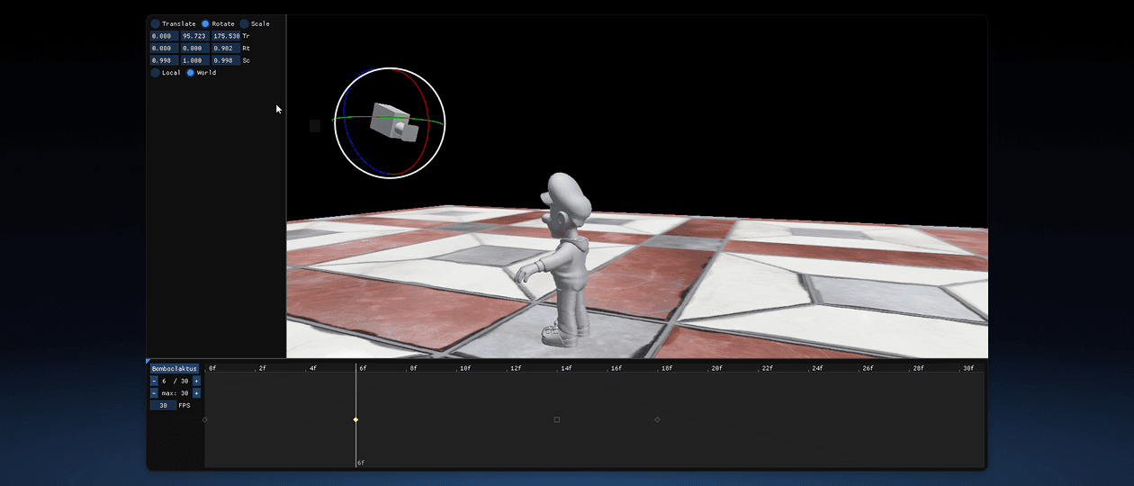1134x486 pixels.
Task: Click the small dark square left of gizmo
Action: (x=315, y=126)
